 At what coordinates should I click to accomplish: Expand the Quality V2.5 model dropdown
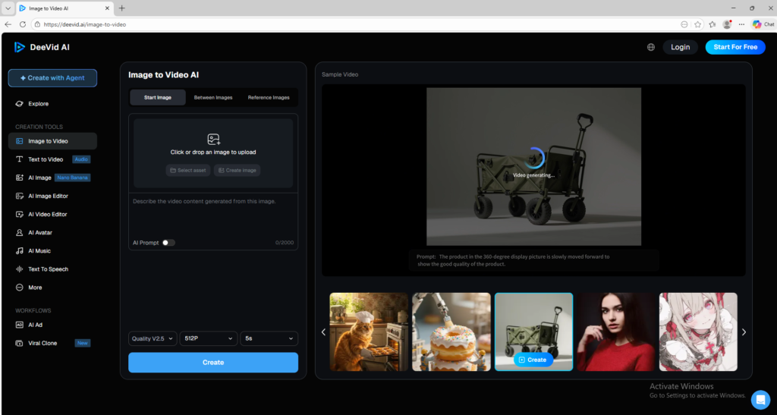153,339
